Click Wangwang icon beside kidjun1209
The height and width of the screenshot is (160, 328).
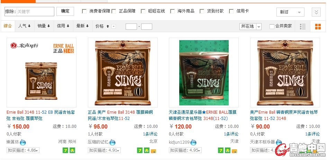193,142
